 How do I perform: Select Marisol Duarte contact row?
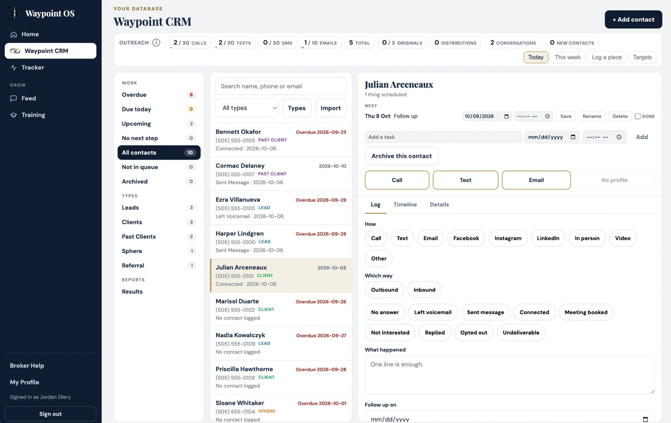pyautogui.click(x=281, y=310)
